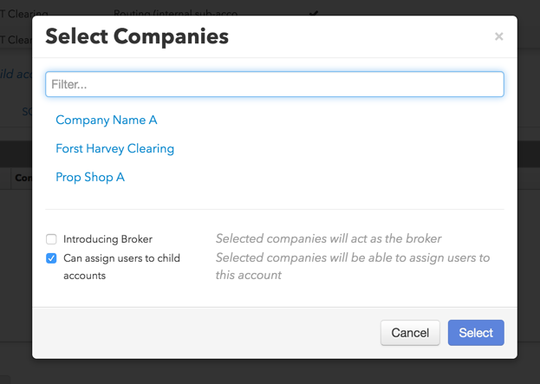Pick Forst Harvey Clearing company
Viewport: 540px width, 384px height.
(114, 148)
